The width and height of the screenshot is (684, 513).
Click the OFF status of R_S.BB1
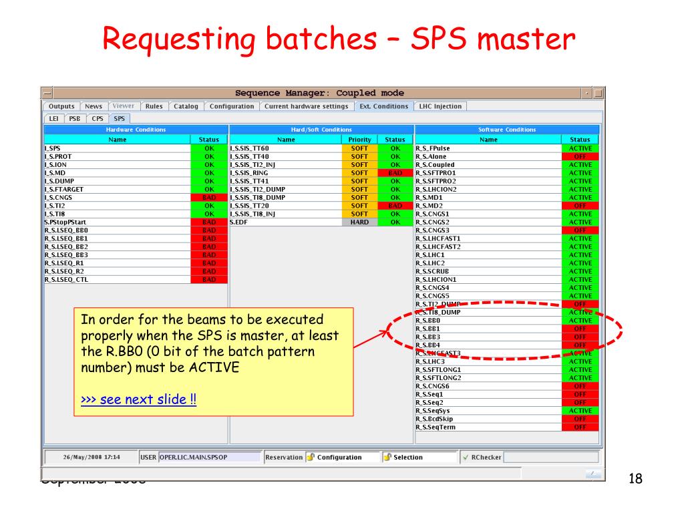pyautogui.click(x=580, y=329)
